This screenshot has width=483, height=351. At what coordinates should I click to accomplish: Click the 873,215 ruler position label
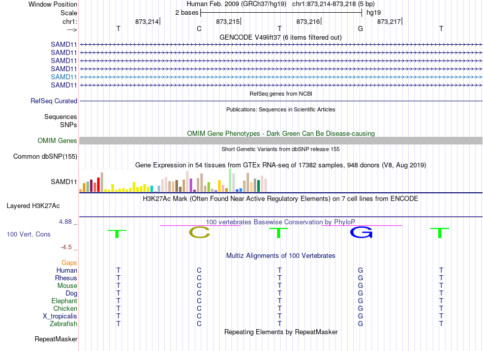[x=228, y=21]
